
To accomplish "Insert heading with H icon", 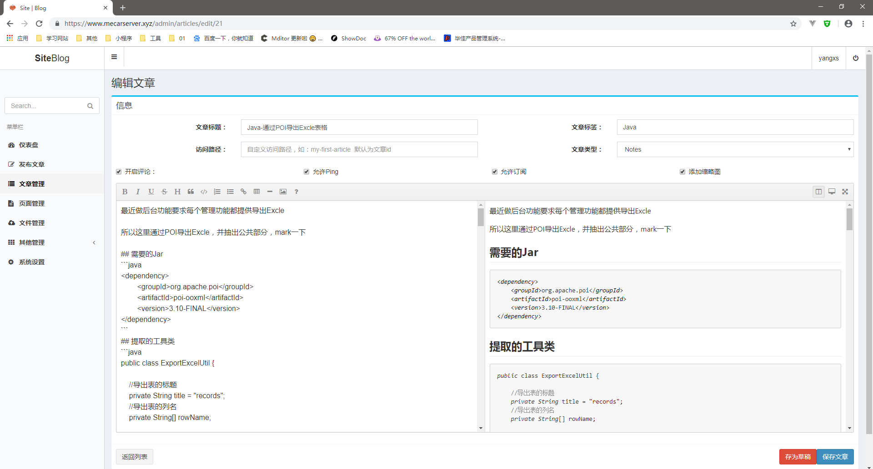I will tap(177, 192).
